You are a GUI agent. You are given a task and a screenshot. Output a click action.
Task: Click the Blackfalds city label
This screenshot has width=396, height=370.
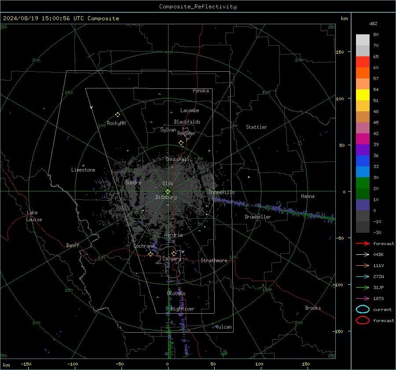(x=187, y=122)
